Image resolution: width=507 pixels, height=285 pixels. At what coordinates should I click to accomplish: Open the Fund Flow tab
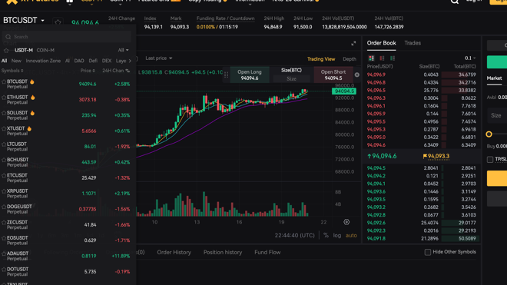pyautogui.click(x=267, y=252)
